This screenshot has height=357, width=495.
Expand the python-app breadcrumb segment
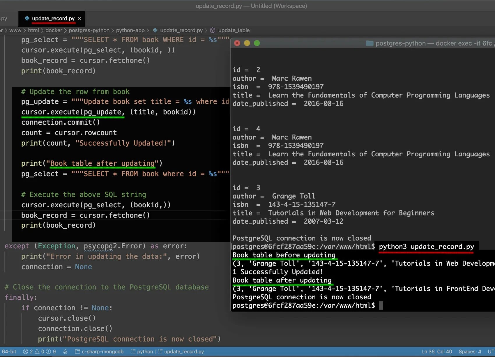pyautogui.click(x=130, y=30)
